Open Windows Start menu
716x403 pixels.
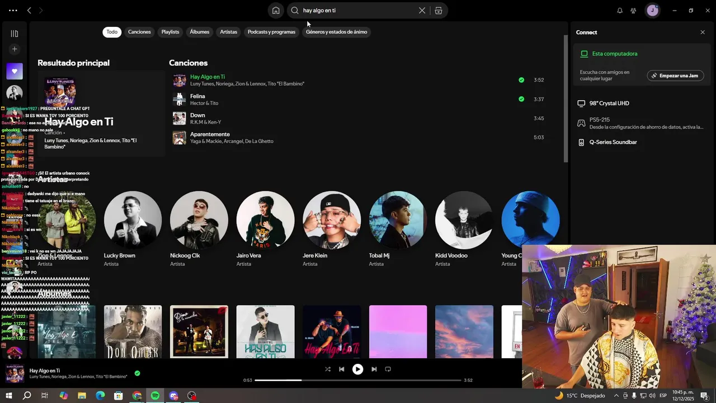tap(8, 396)
